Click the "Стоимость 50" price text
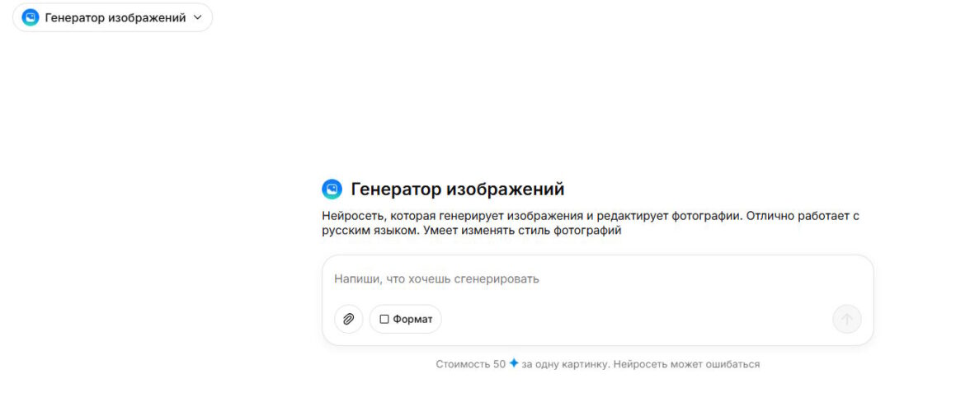The width and height of the screenshot is (970, 393). click(x=470, y=363)
